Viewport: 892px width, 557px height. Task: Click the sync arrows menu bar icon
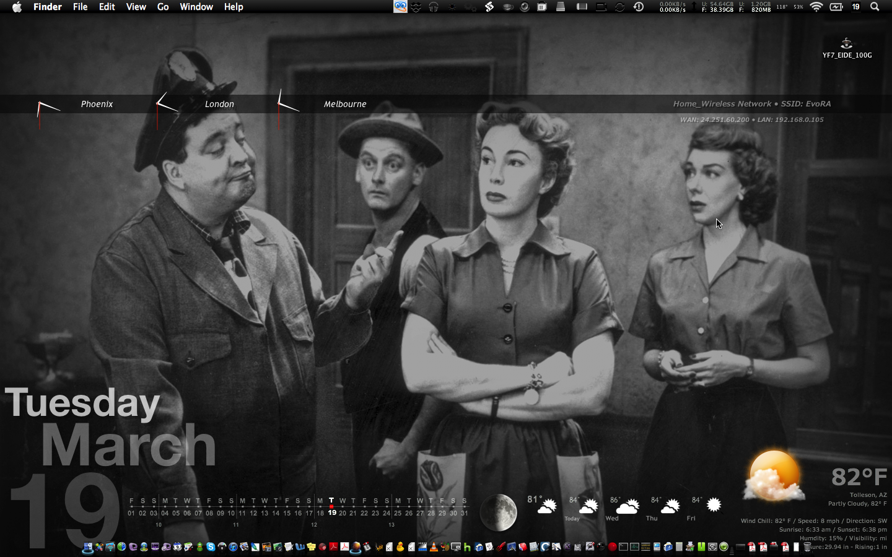(x=619, y=7)
